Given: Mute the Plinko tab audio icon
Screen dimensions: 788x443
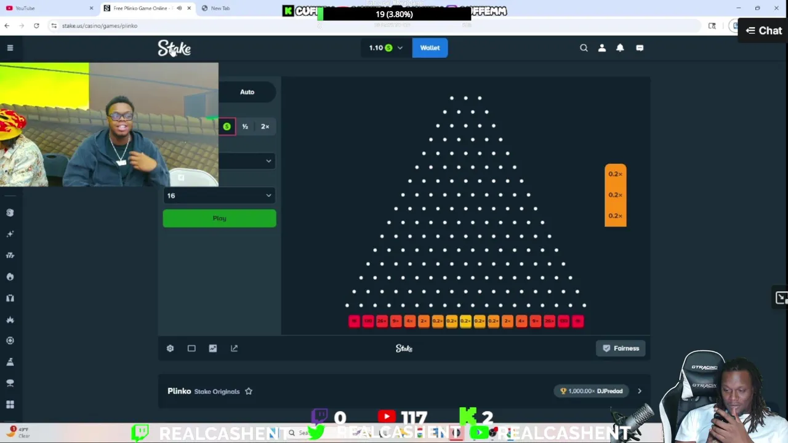Looking at the screenshot, I should (179, 8).
